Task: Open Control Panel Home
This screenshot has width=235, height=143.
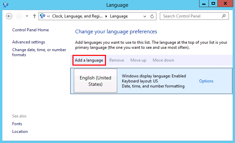Action: click(x=30, y=30)
